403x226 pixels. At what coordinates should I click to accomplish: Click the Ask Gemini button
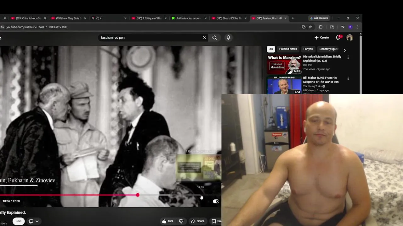[319, 18]
